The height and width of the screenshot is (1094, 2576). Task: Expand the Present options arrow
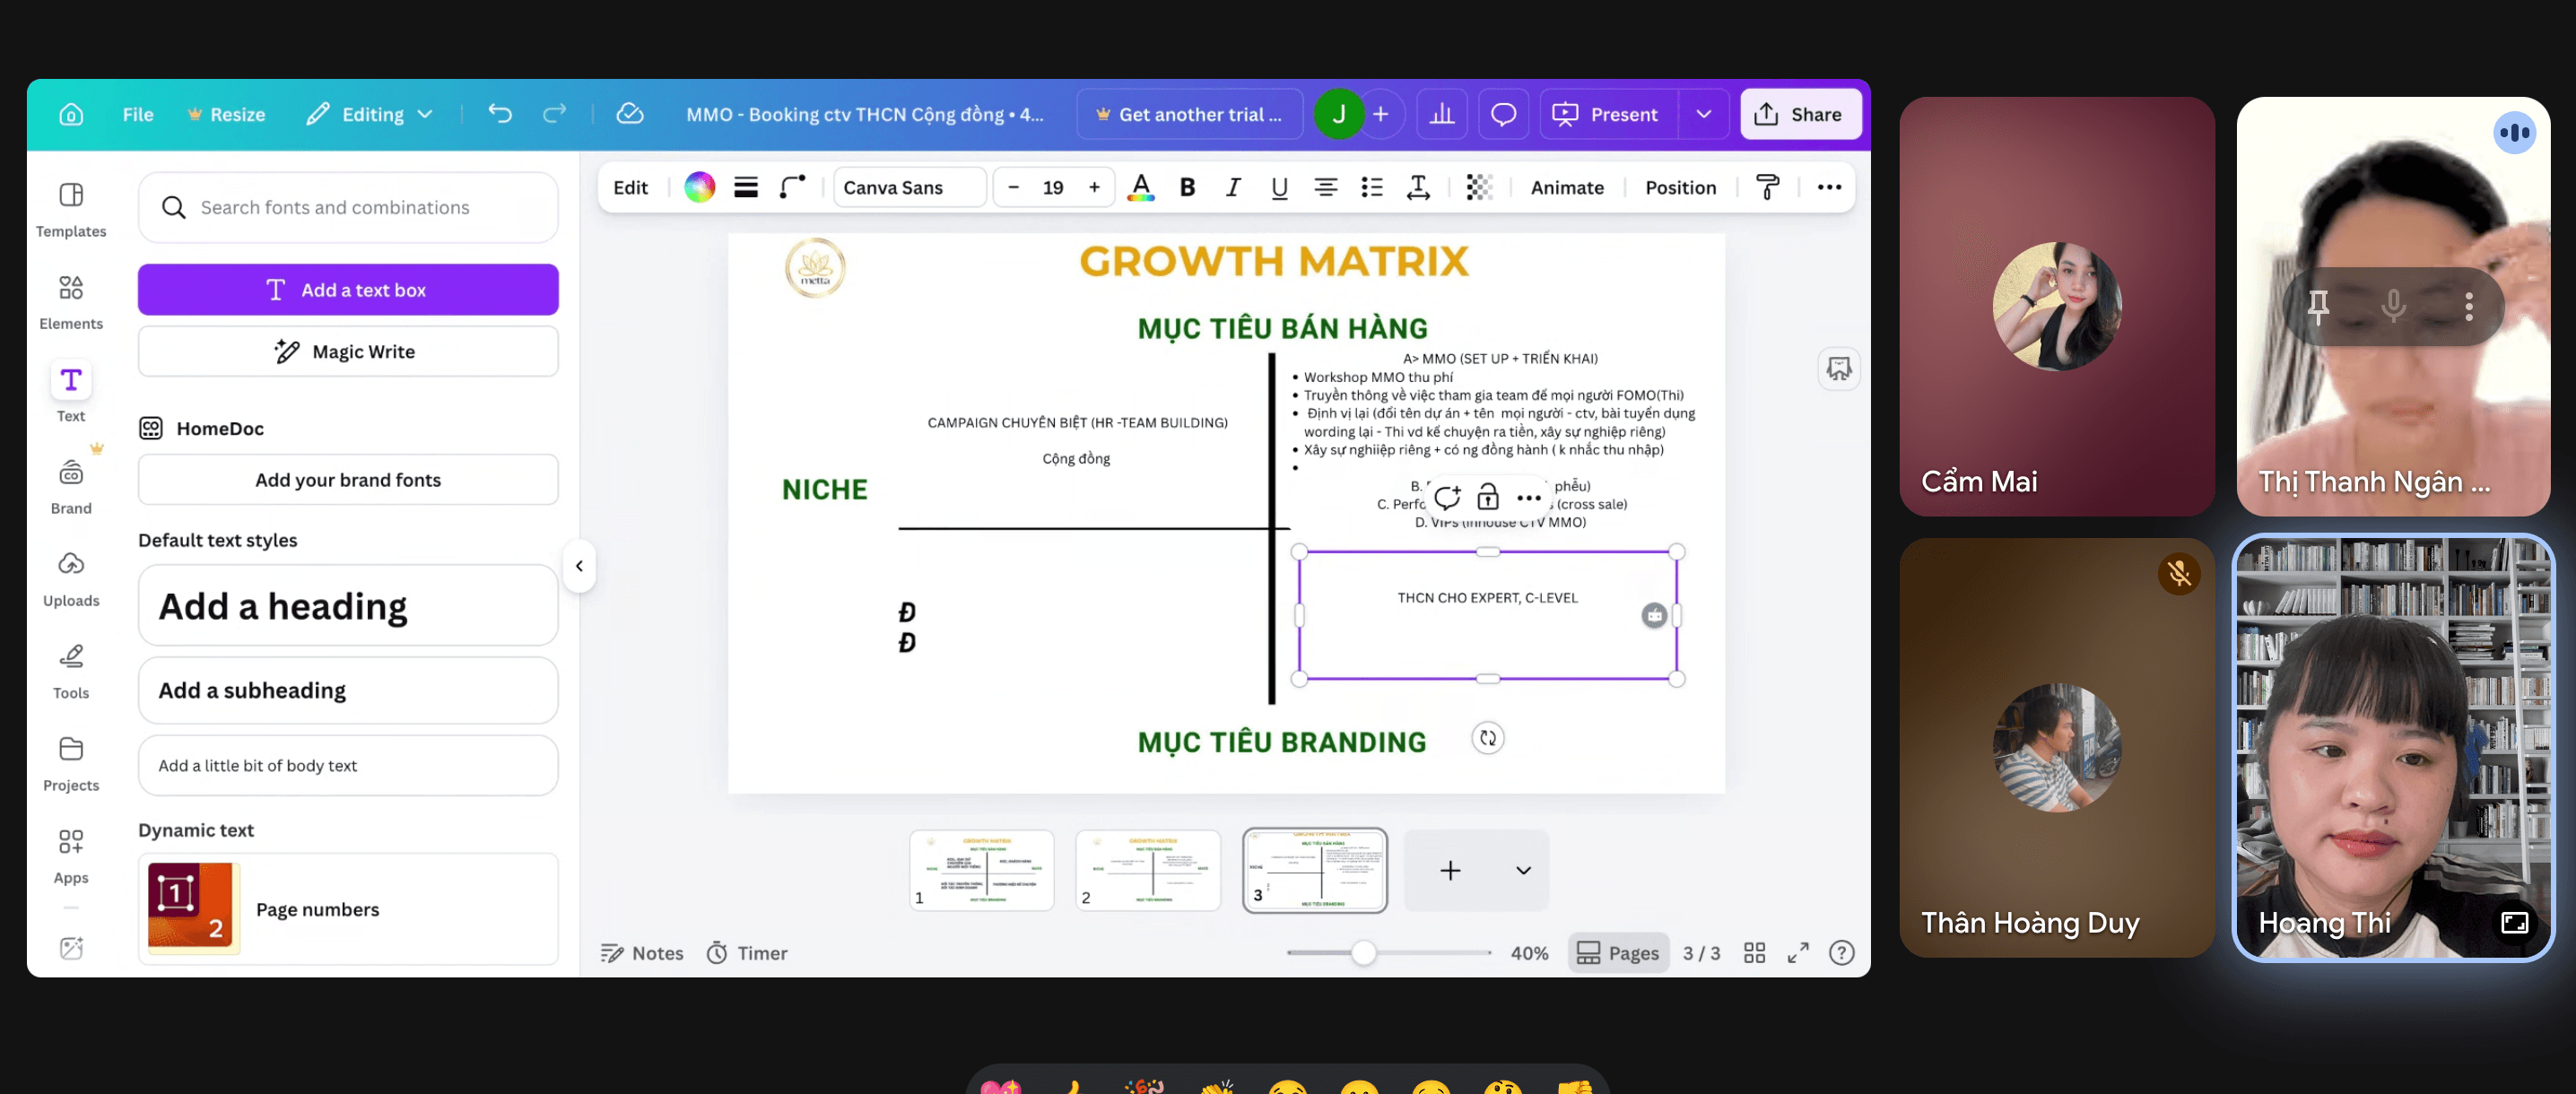[1704, 115]
